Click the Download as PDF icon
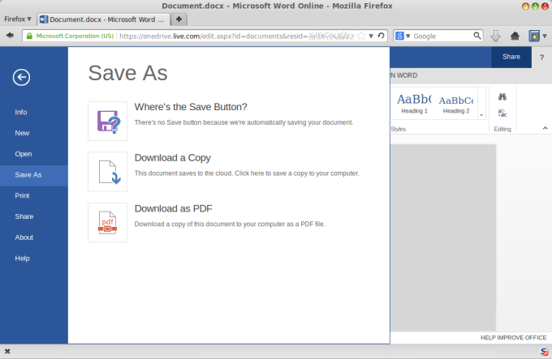The width and height of the screenshot is (552, 359). tap(108, 222)
